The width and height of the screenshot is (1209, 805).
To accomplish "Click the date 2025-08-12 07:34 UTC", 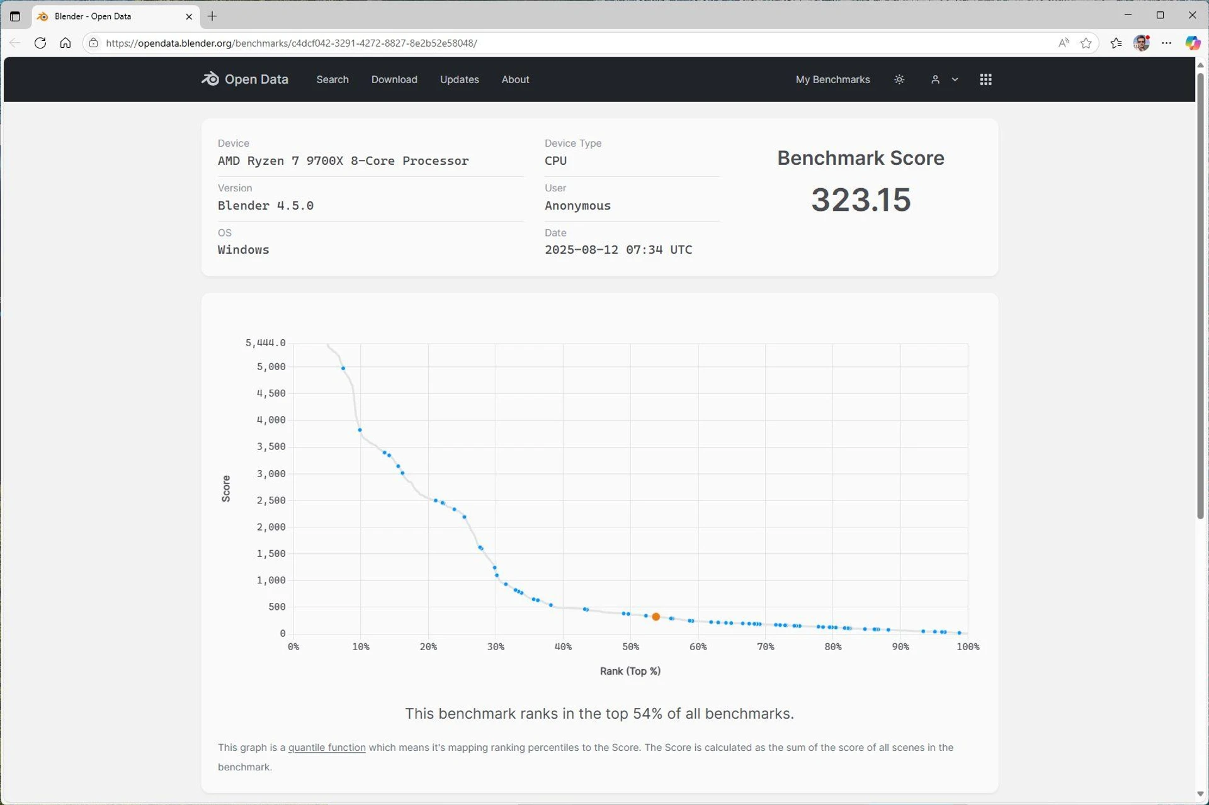I will 618,250.
